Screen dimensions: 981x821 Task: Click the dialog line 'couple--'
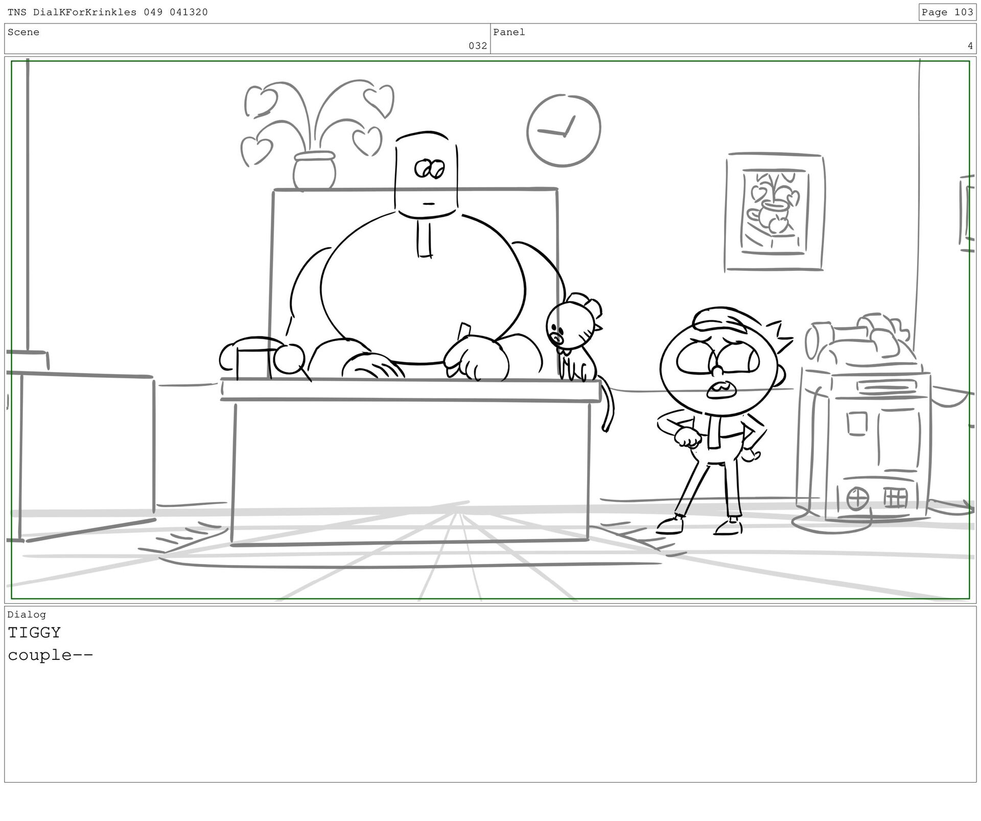pos(51,655)
